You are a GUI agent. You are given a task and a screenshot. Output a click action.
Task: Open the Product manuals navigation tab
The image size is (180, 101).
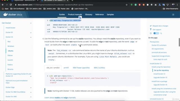pos(75,14)
